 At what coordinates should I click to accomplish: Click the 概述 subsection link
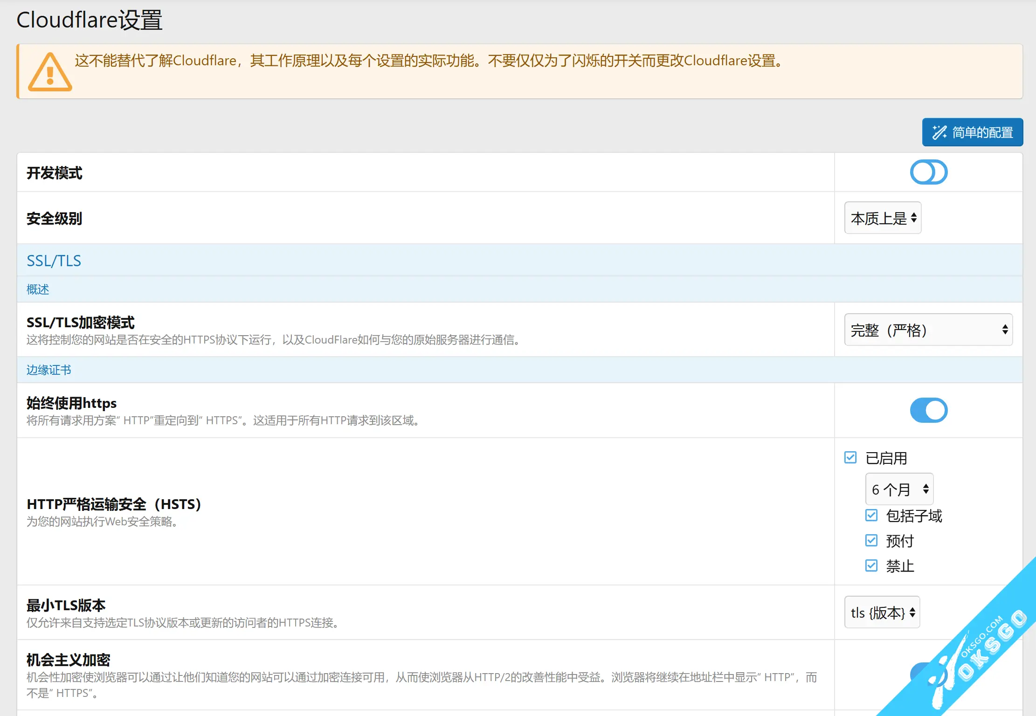(38, 289)
